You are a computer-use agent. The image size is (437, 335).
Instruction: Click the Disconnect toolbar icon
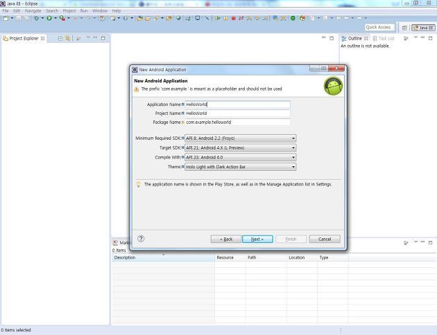241,18
